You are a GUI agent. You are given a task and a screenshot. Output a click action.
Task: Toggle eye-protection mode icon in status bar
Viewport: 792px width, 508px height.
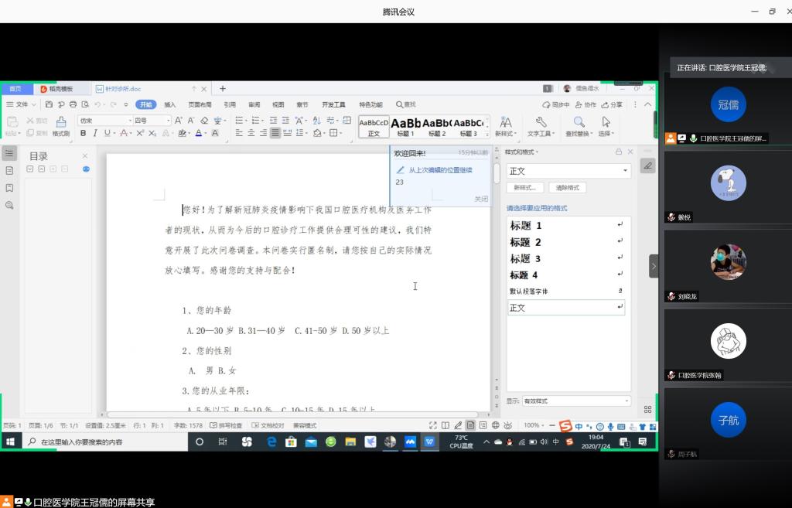click(508, 426)
